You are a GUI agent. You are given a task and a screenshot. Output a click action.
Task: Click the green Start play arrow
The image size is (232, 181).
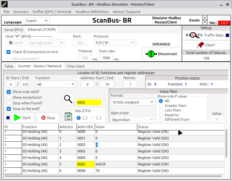[x=18, y=118]
